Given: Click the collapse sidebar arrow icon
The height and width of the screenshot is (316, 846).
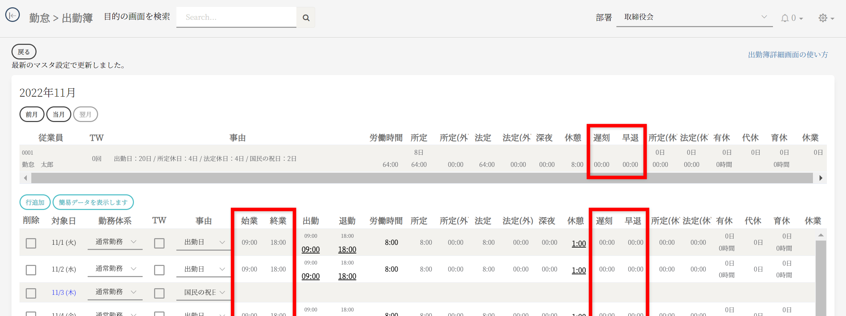Looking at the screenshot, I should click(13, 15).
